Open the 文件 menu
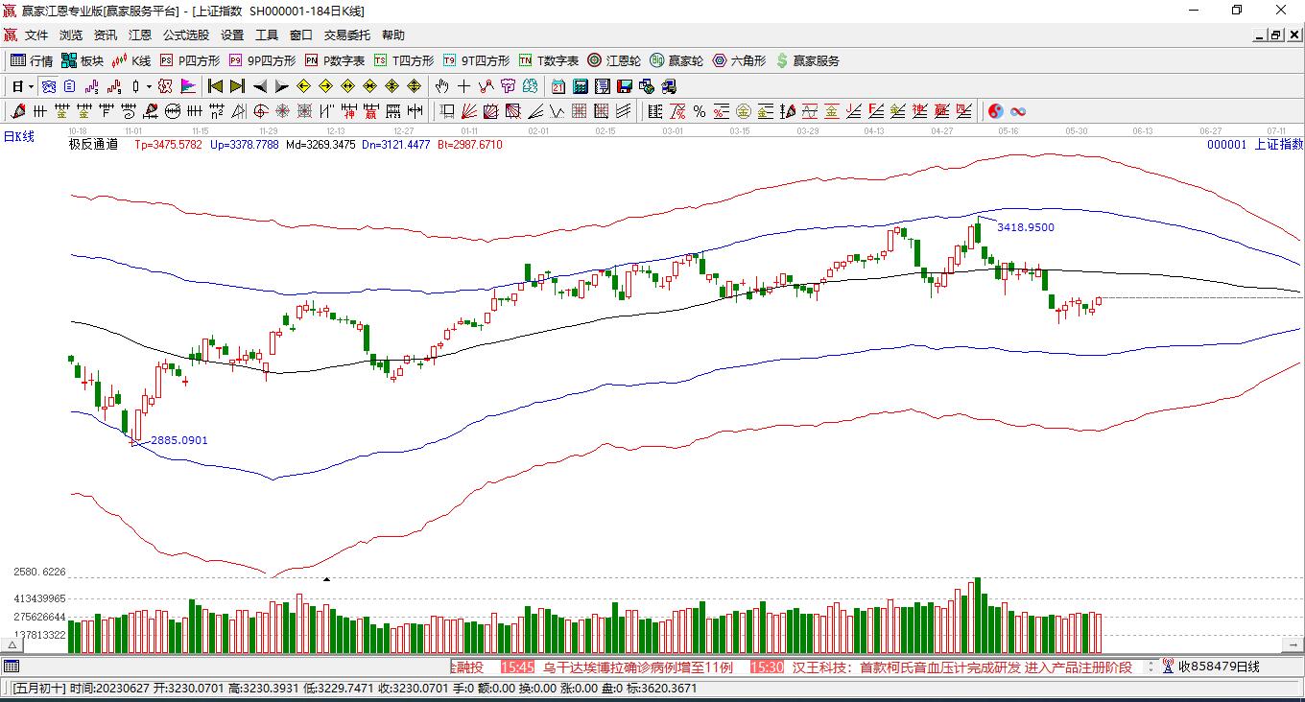 click(x=36, y=35)
